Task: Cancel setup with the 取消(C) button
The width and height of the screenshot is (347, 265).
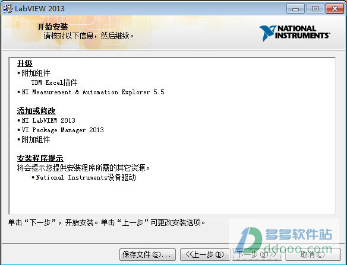Action: point(313,254)
